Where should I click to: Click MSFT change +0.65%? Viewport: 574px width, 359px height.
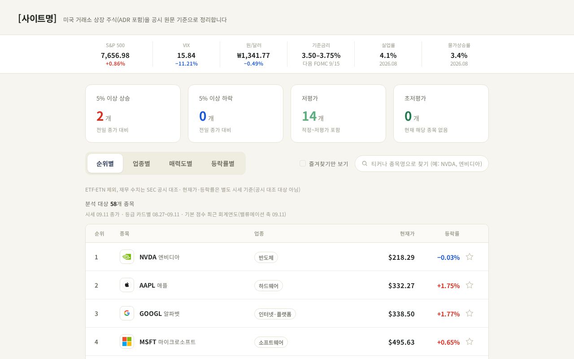tap(448, 342)
